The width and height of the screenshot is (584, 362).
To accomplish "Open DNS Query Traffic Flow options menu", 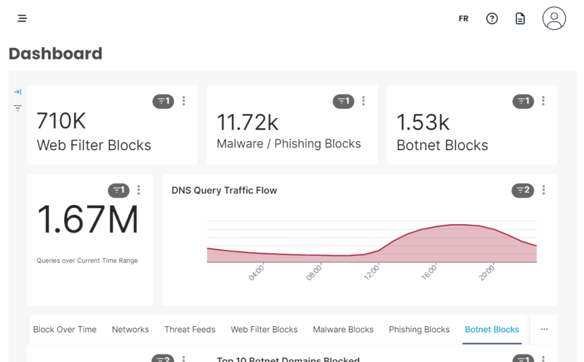I will pos(543,190).
